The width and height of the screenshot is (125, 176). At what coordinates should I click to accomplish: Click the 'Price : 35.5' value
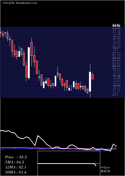16,157
